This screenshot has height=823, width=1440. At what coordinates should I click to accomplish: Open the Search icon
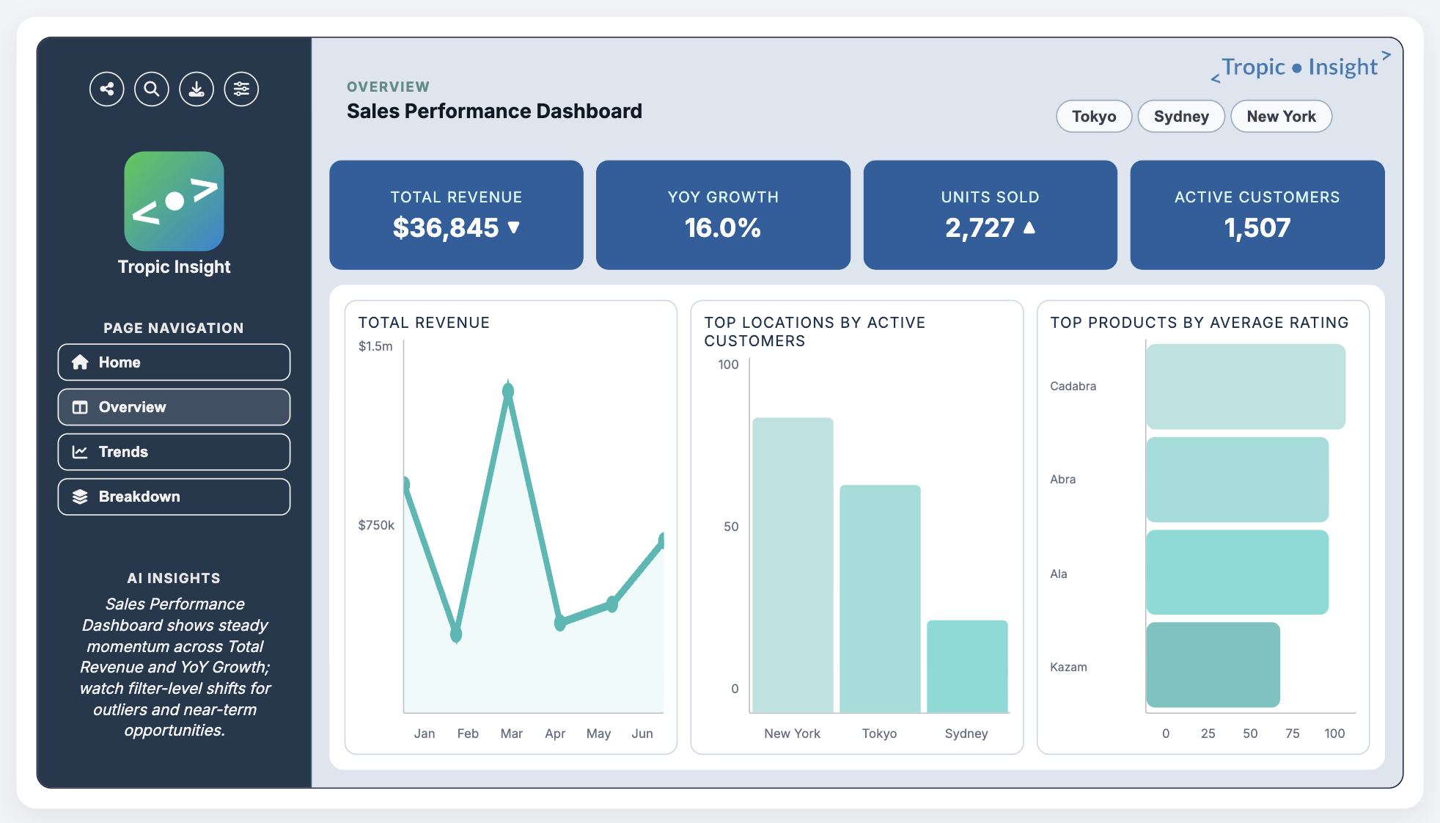click(x=152, y=89)
